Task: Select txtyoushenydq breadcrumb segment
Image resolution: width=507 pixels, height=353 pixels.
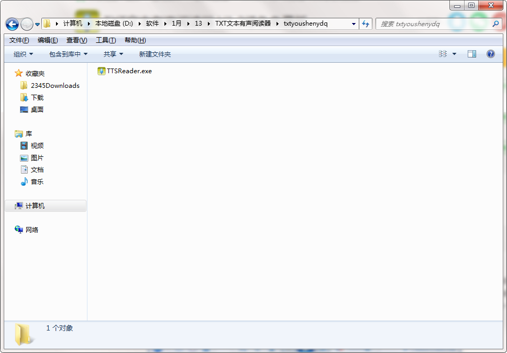Action: tap(305, 24)
